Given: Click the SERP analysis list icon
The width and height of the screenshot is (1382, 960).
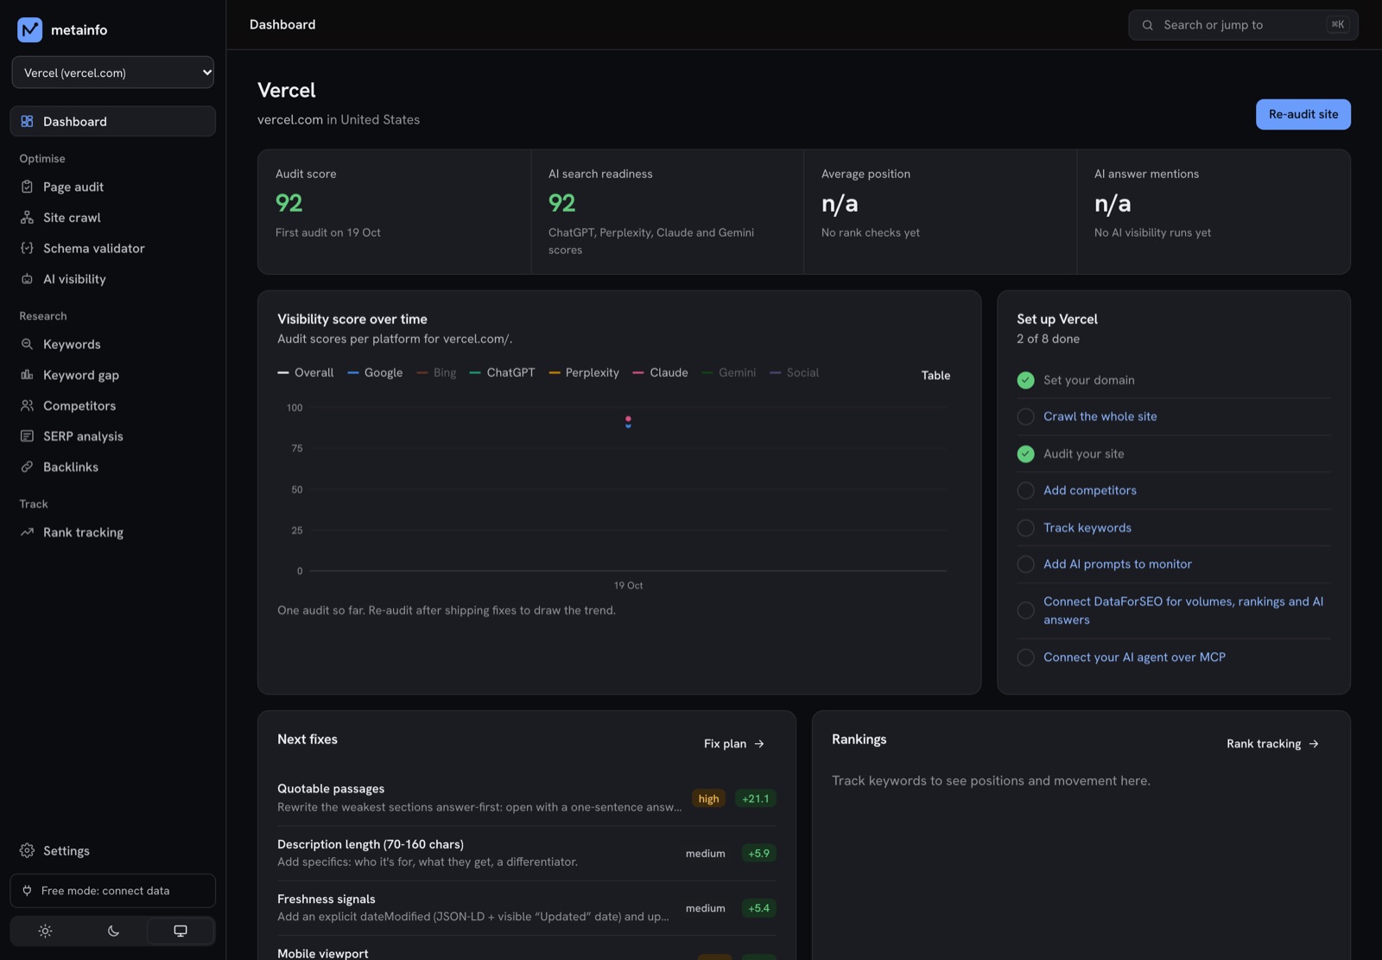Looking at the screenshot, I should point(27,436).
